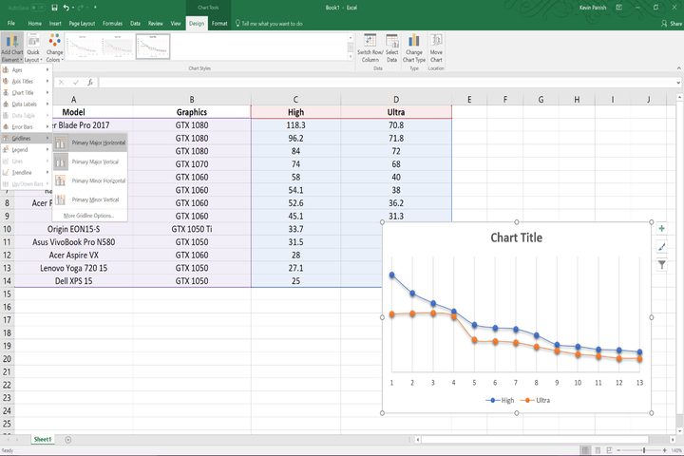Switch to the Formulas tab
The height and width of the screenshot is (456, 684).
[x=112, y=24]
